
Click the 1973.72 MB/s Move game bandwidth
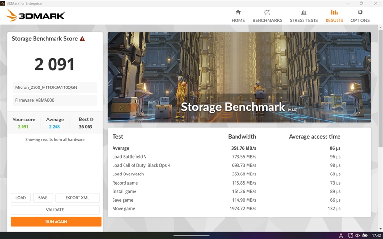(243, 209)
